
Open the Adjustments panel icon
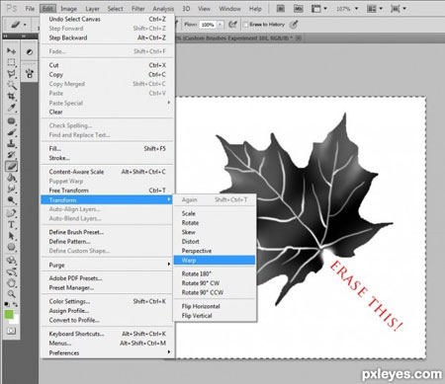pyautogui.click(x=30, y=52)
